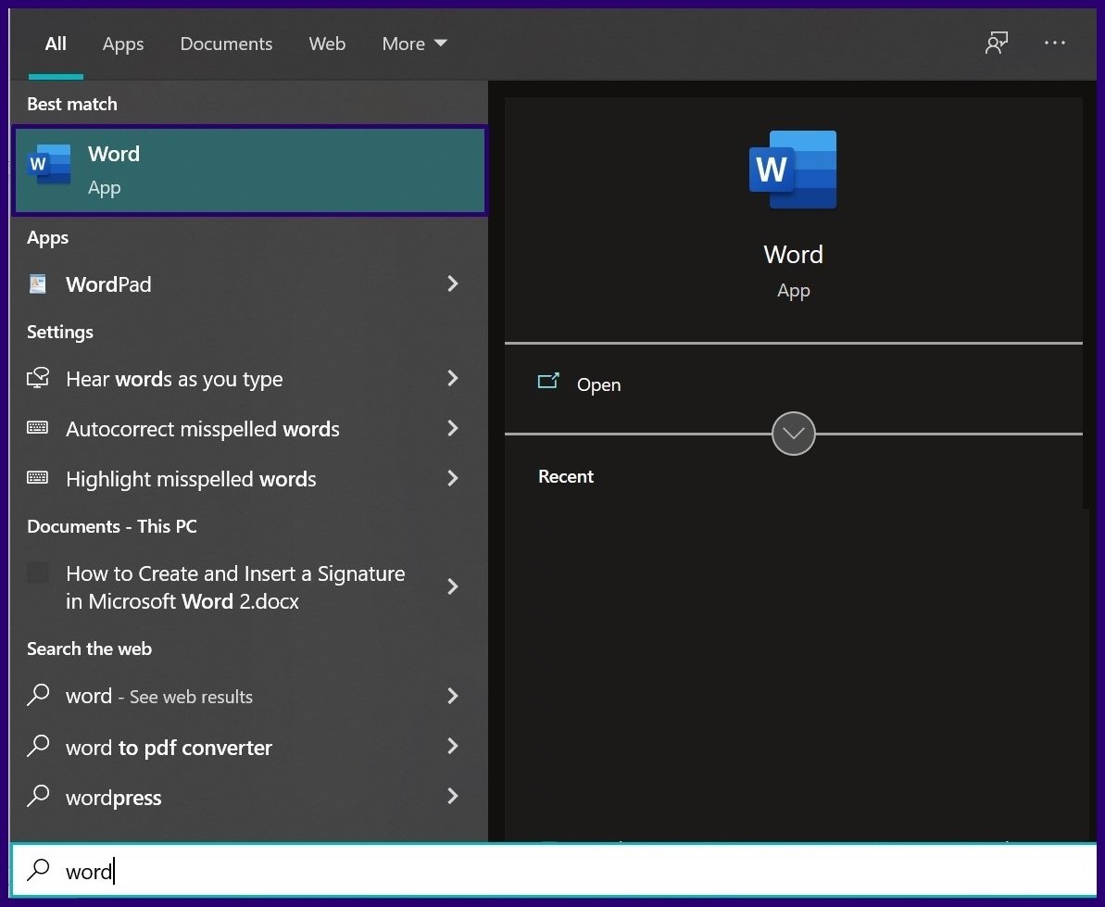1105x907 pixels.
Task: Switch to the Documents tab
Action: pyautogui.click(x=226, y=44)
